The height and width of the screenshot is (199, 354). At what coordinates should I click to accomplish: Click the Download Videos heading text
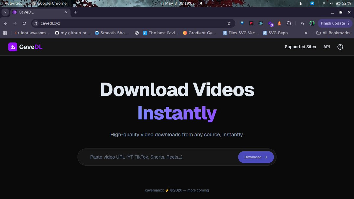click(177, 90)
